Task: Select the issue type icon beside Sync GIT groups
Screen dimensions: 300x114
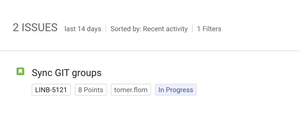Action: 20,71
